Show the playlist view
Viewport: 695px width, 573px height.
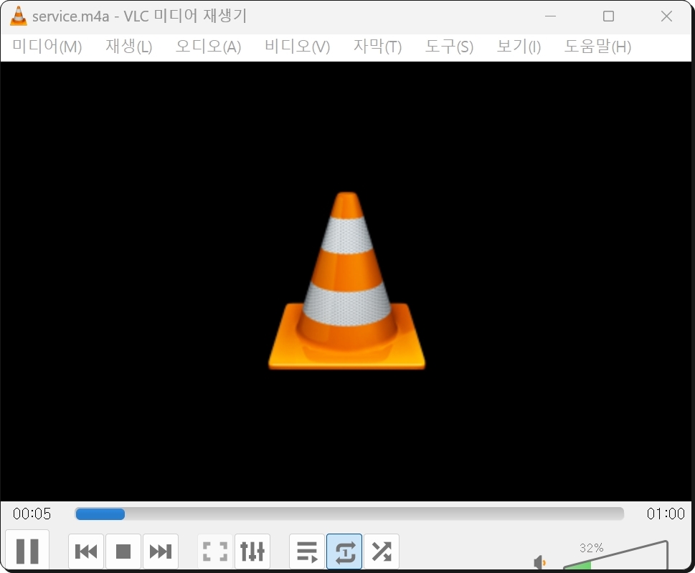click(x=307, y=552)
